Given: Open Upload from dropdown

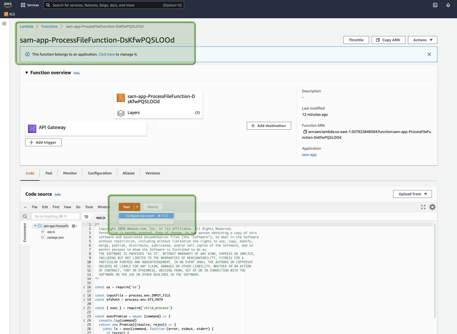Looking at the screenshot, I should coord(412,194).
